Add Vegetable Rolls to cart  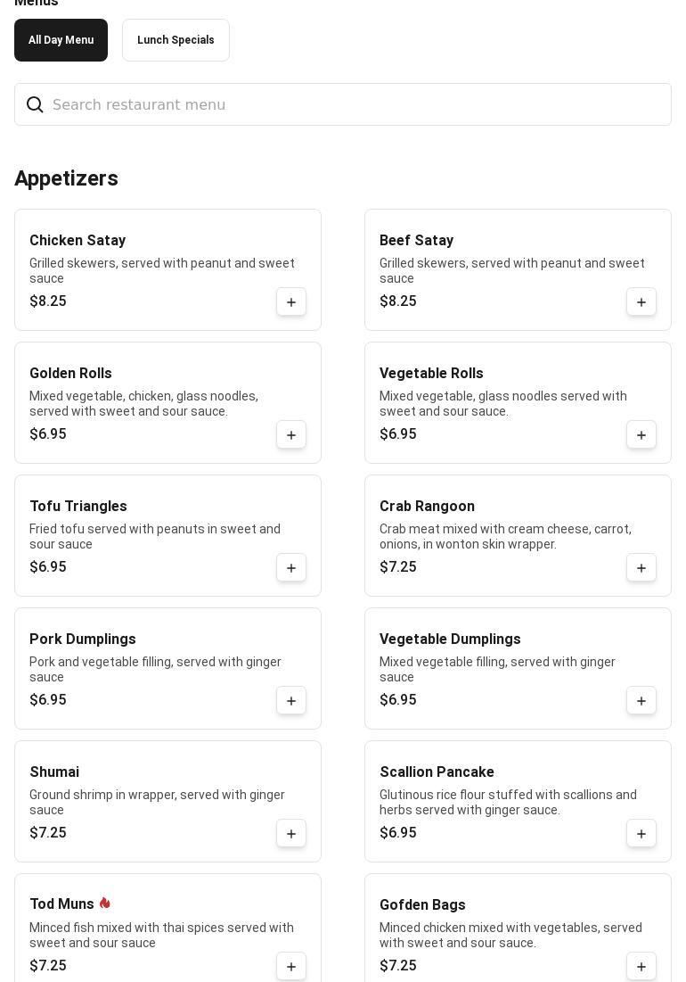pyautogui.click(x=641, y=435)
